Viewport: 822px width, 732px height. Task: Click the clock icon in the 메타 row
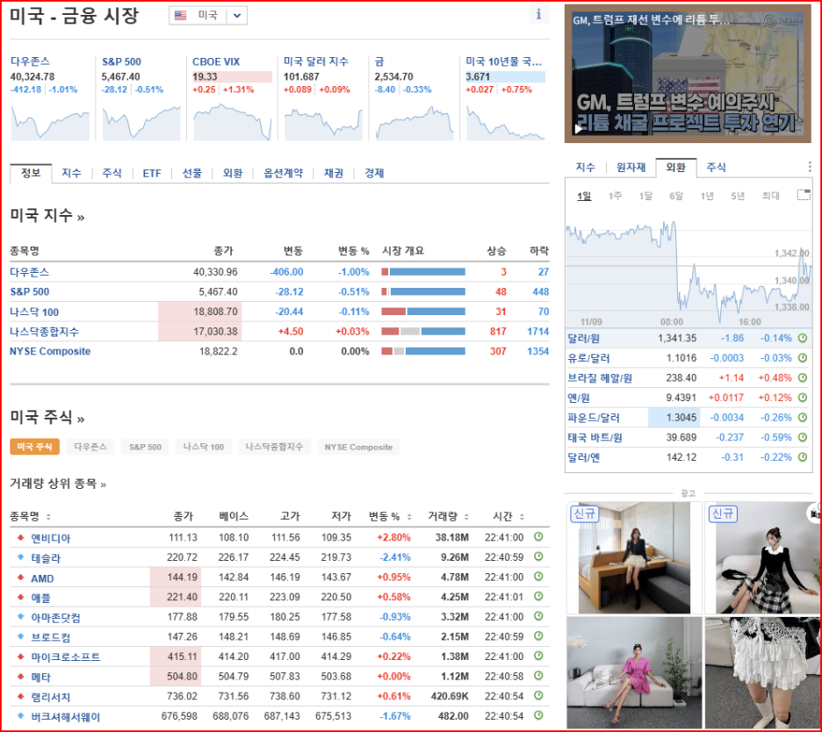click(538, 676)
